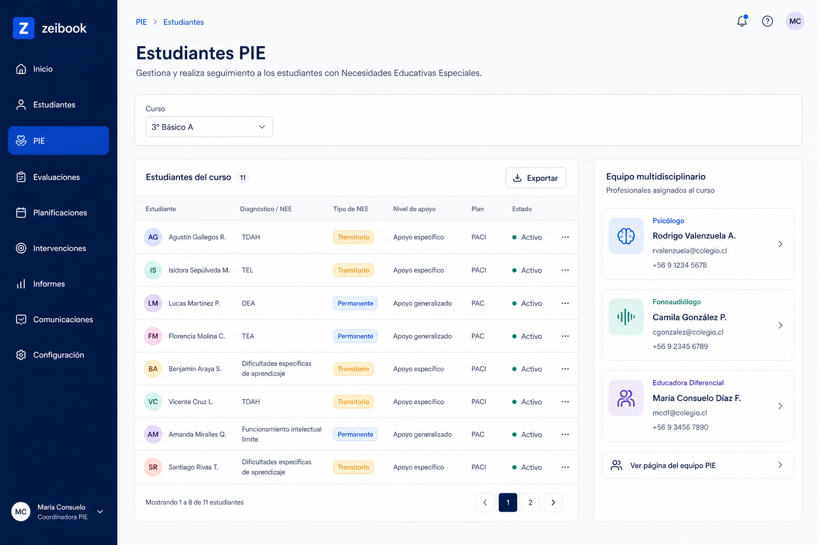Viewport: 818px width, 545px height.
Task: Go to the previous page arrow
Action: point(485,502)
